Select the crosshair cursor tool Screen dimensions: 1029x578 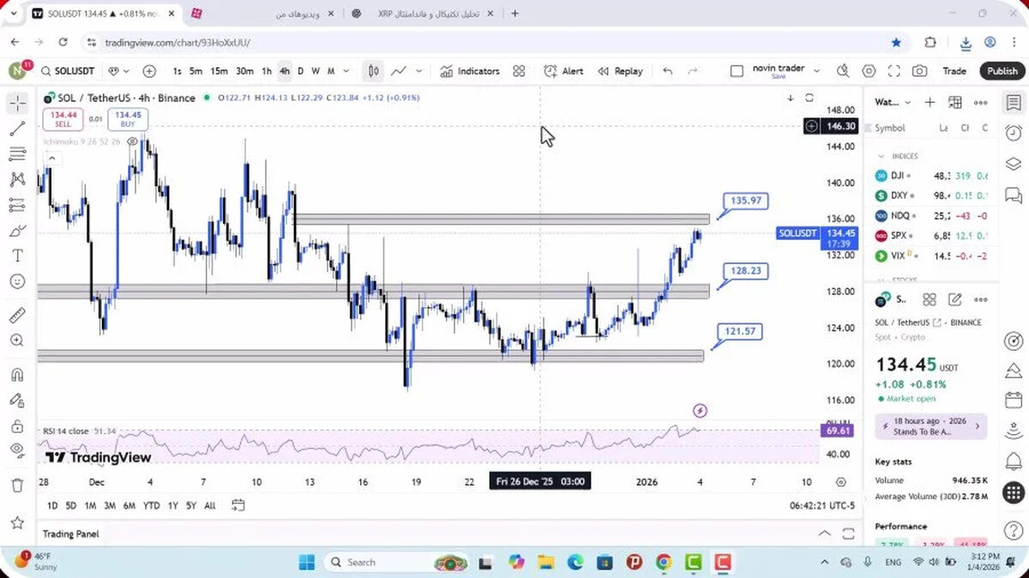[x=17, y=104]
